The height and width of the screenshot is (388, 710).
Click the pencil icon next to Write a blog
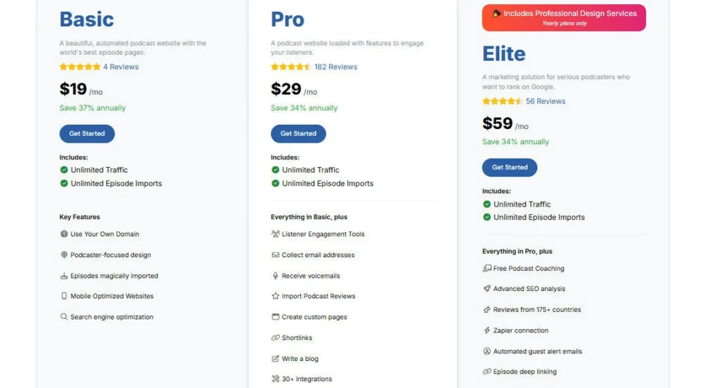point(275,358)
